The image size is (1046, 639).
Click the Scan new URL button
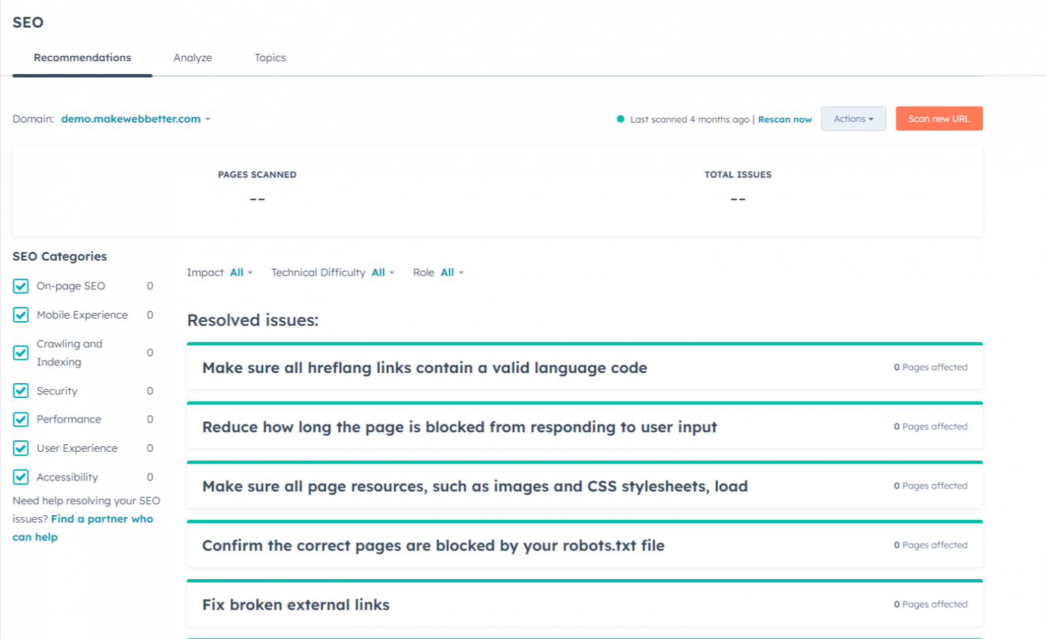938,119
